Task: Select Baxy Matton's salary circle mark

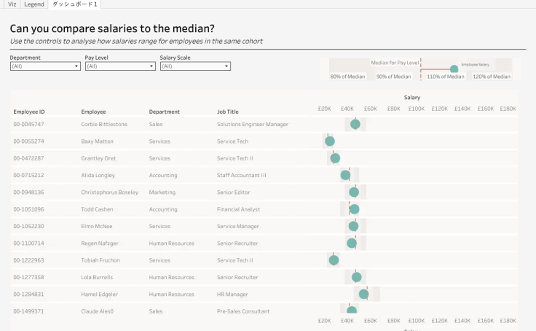Action: 329,141
